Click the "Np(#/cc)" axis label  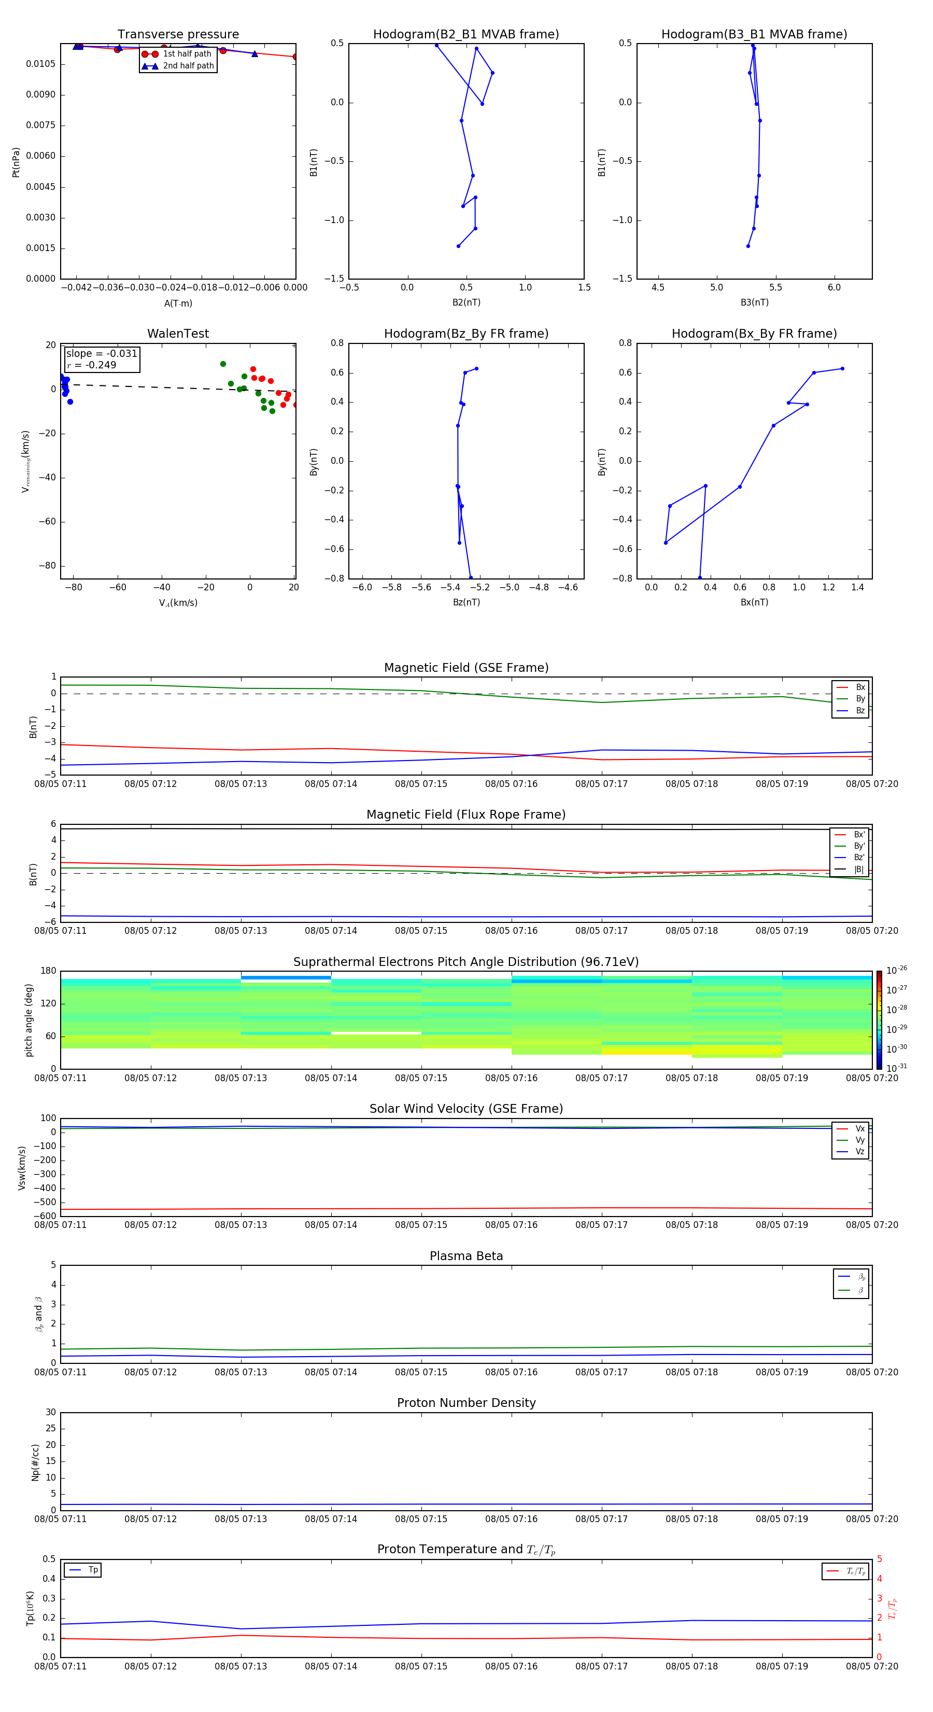click(x=35, y=1462)
